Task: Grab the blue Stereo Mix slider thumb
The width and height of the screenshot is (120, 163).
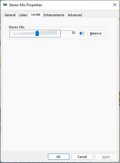Action: (37, 33)
